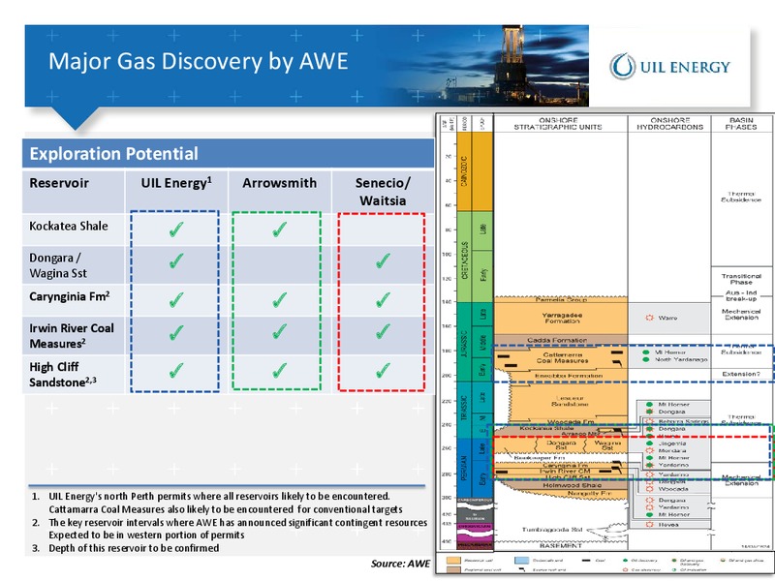Click the orange CAINOZOIC period bar
Image resolution: width=775 pixels, height=581 pixels.
(464, 171)
